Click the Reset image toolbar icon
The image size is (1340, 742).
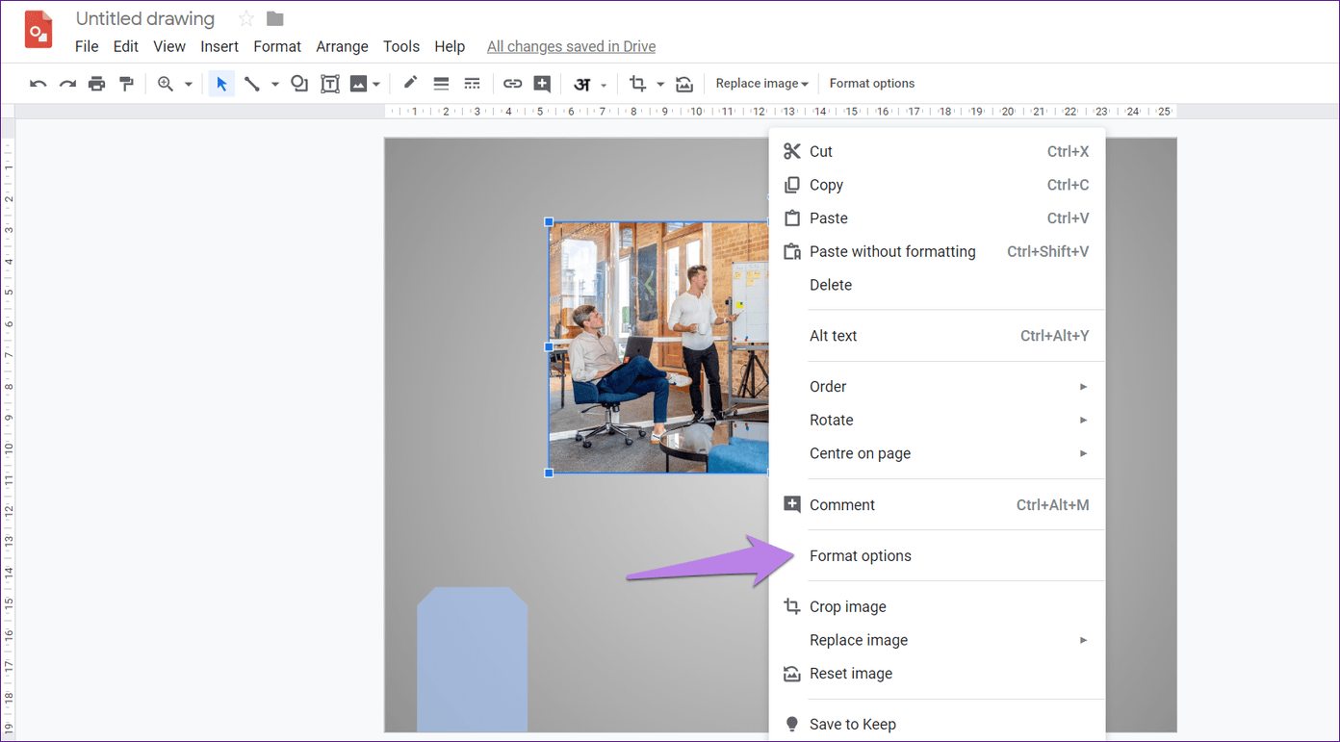684,84
